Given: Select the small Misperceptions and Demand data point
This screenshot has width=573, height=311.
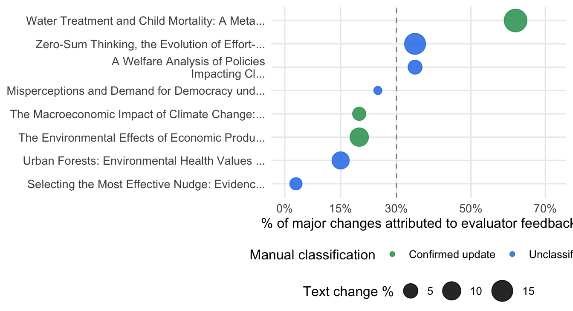Looking at the screenshot, I should coord(378,90).
